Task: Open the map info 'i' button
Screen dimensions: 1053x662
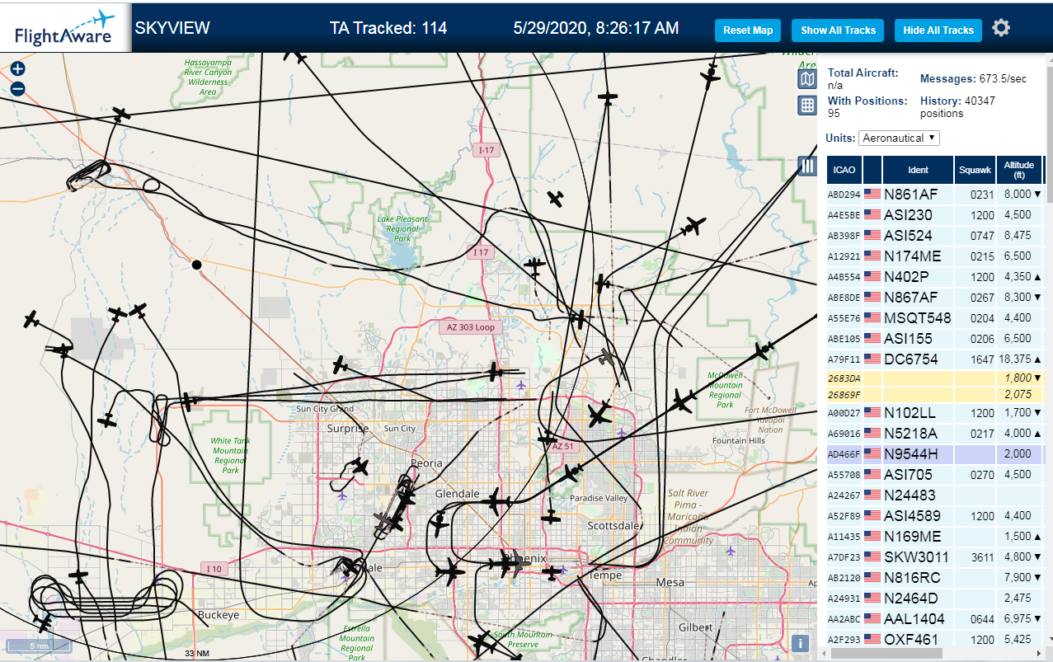Action: [x=799, y=644]
